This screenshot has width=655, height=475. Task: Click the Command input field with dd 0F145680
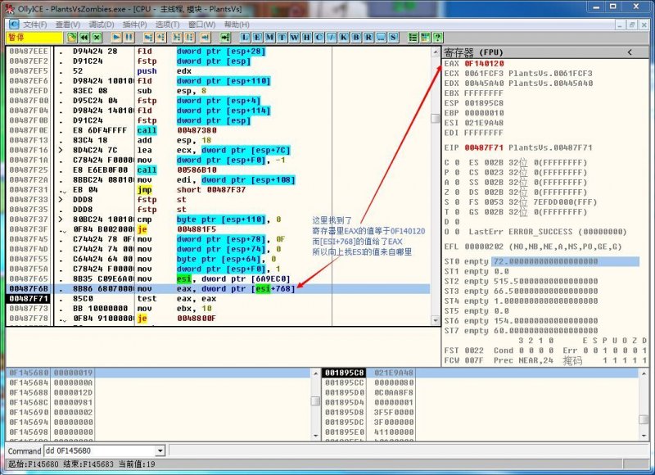100,450
